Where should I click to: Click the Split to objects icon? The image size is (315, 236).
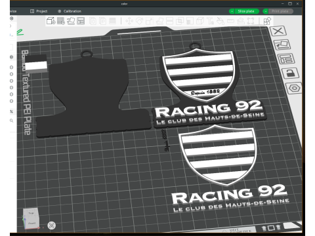(93, 21)
